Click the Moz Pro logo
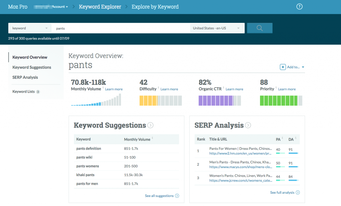The height and width of the screenshot is (206, 341). [x=18, y=6]
